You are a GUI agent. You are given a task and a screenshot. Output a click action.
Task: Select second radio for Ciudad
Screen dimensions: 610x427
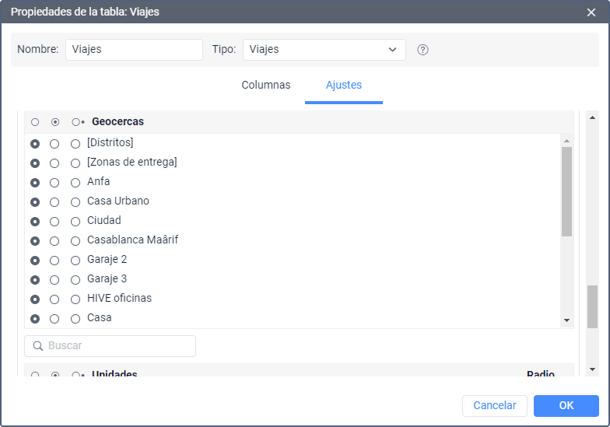pyautogui.click(x=54, y=222)
